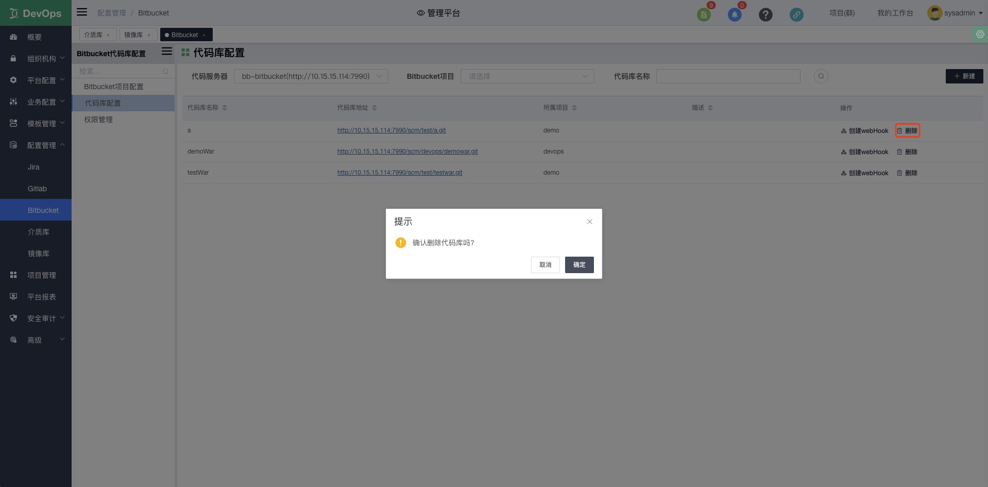The height and width of the screenshot is (487, 988).
Task: Click the 代码库名称 input field
Action: [x=728, y=76]
